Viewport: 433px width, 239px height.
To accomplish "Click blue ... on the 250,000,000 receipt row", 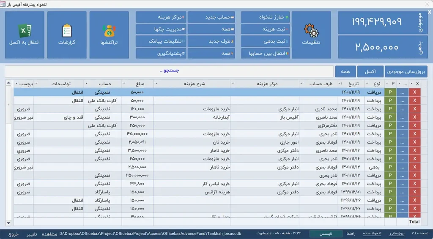I will [403, 175].
